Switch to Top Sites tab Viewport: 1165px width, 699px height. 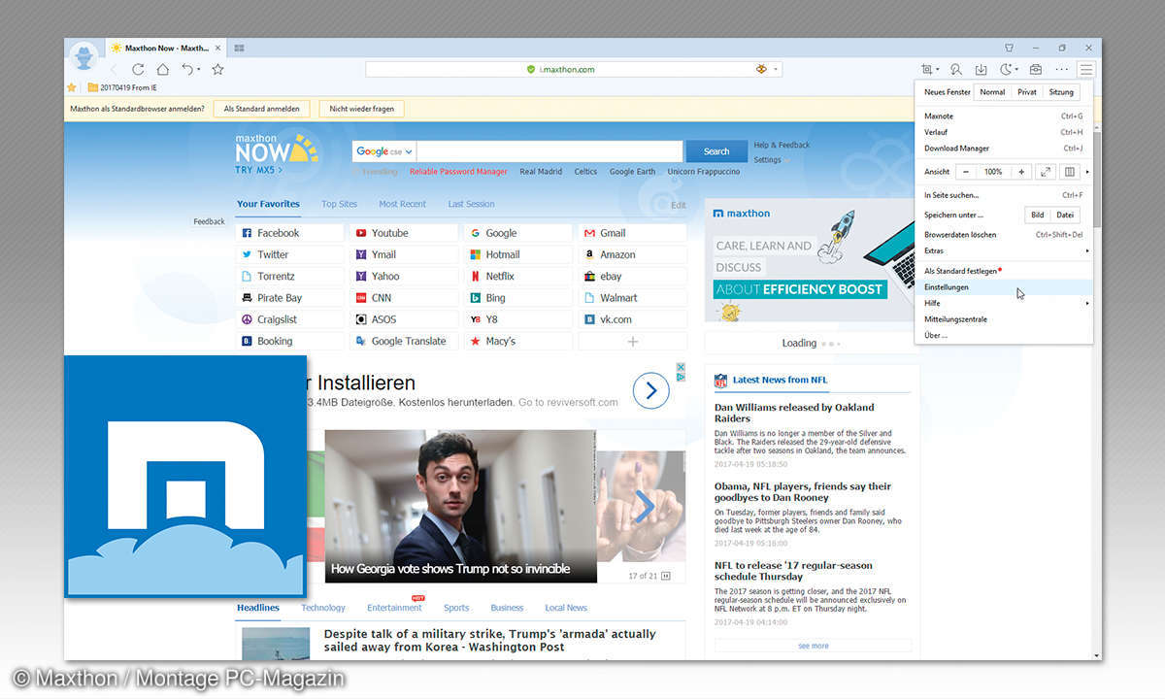coord(340,204)
